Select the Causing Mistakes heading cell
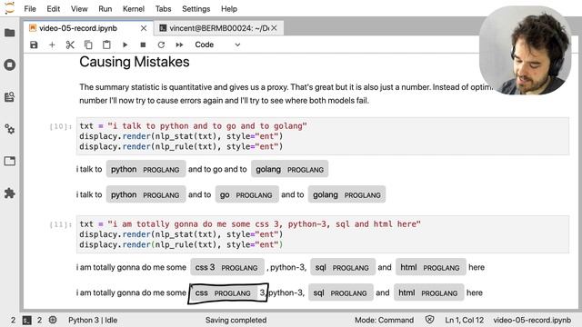This screenshot has width=582, height=327. coord(135,62)
